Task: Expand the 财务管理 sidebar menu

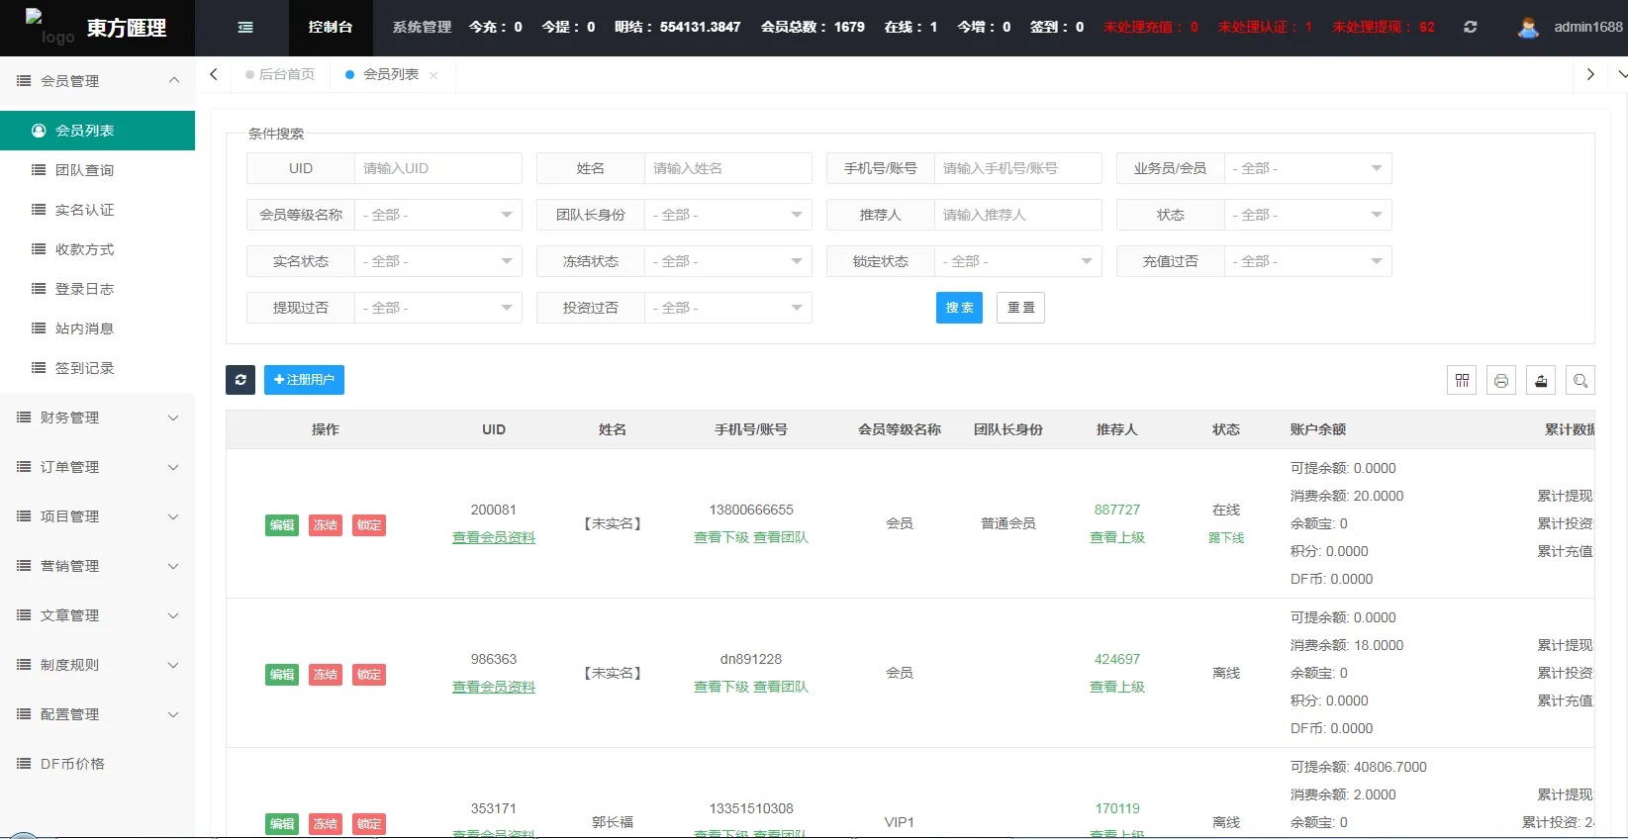Action: (97, 418)
